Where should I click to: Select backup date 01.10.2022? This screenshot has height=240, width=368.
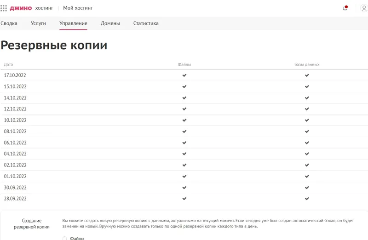point(15,176)
